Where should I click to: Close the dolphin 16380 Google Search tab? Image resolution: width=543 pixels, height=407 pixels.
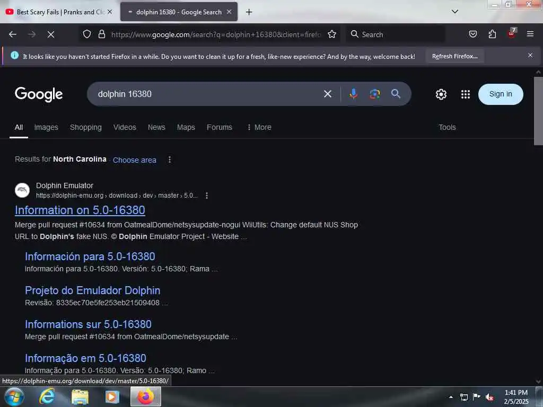click(x=229, y=12)
